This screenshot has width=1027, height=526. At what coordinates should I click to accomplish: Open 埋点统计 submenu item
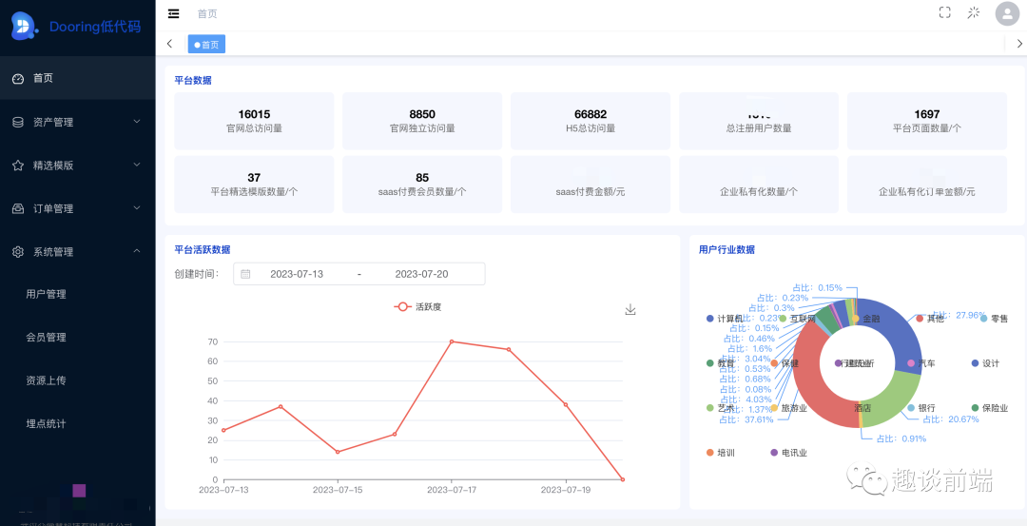click(x=77, y=424)
